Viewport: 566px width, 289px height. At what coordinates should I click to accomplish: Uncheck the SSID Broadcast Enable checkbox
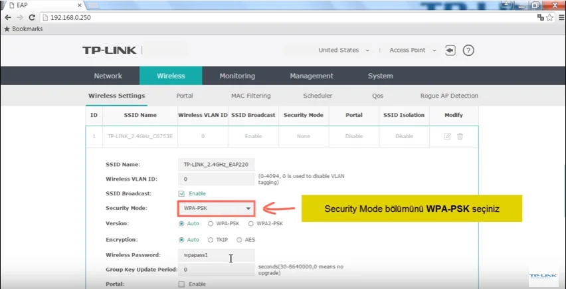[x=181, y=193]
